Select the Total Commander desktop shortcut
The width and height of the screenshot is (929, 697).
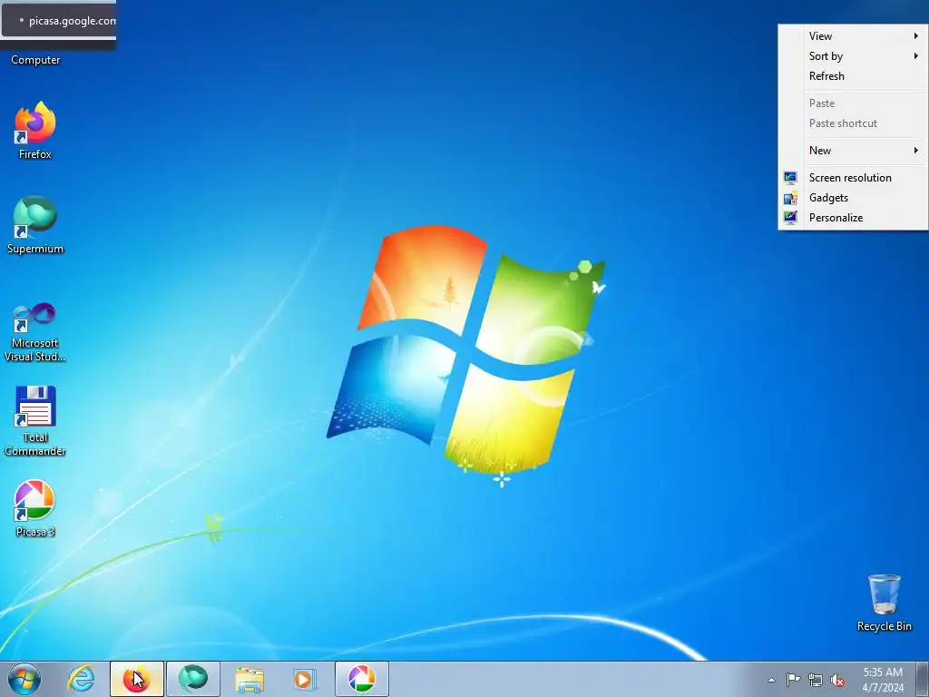point(35,421)
